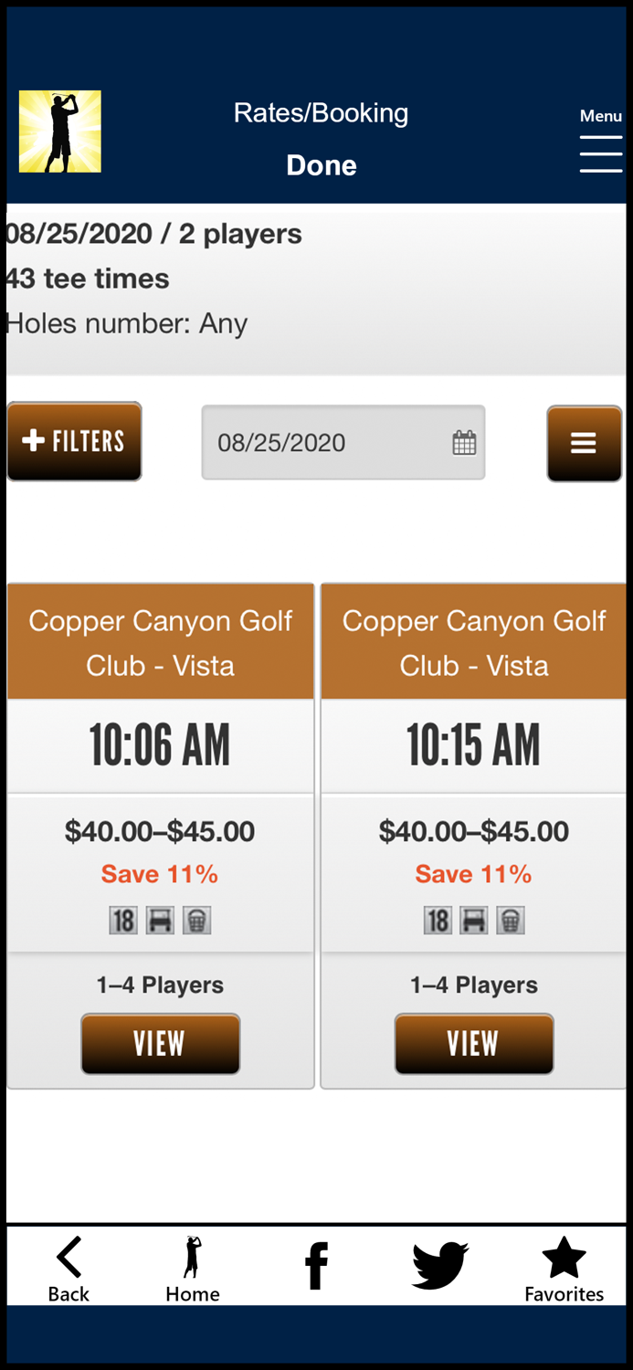Image resolution: width=633 pixels, height=1370 pixels.
Task: Open the calendar icon beside the date
Action: (x=464, y=442)
